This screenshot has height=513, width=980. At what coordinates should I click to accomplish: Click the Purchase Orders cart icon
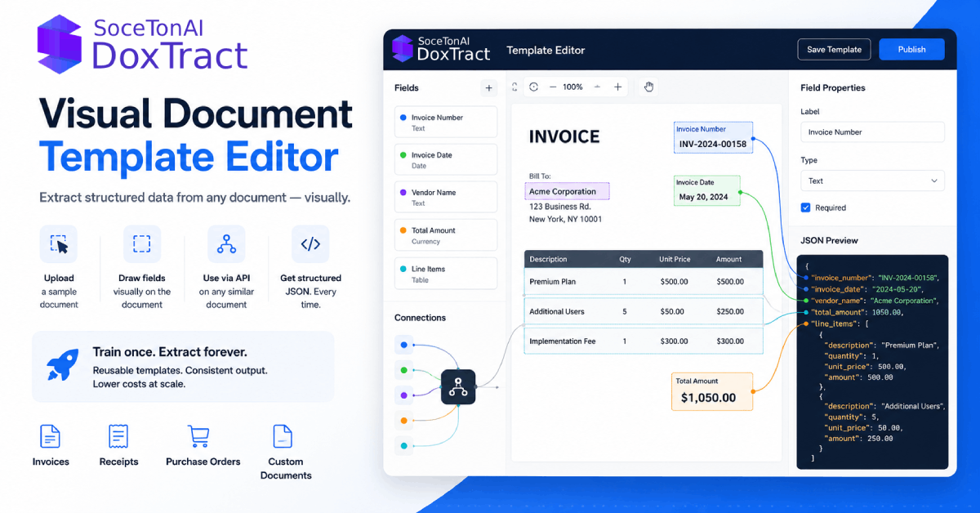tap(198, 436)
